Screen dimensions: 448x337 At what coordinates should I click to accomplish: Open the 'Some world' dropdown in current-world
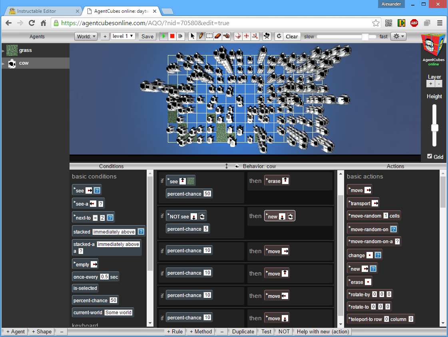point(118,313)
